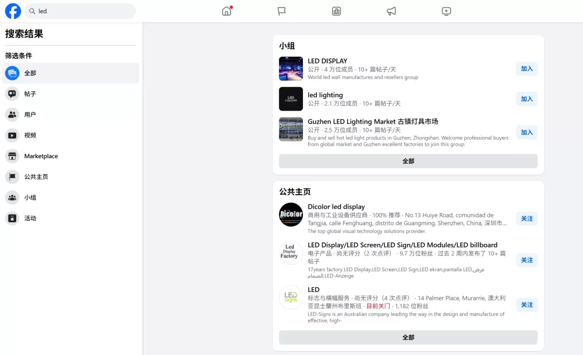The width and height of the screenshot is (583, 355).
Task: Open the Facebook logo home link
Action: click(13, 11)
